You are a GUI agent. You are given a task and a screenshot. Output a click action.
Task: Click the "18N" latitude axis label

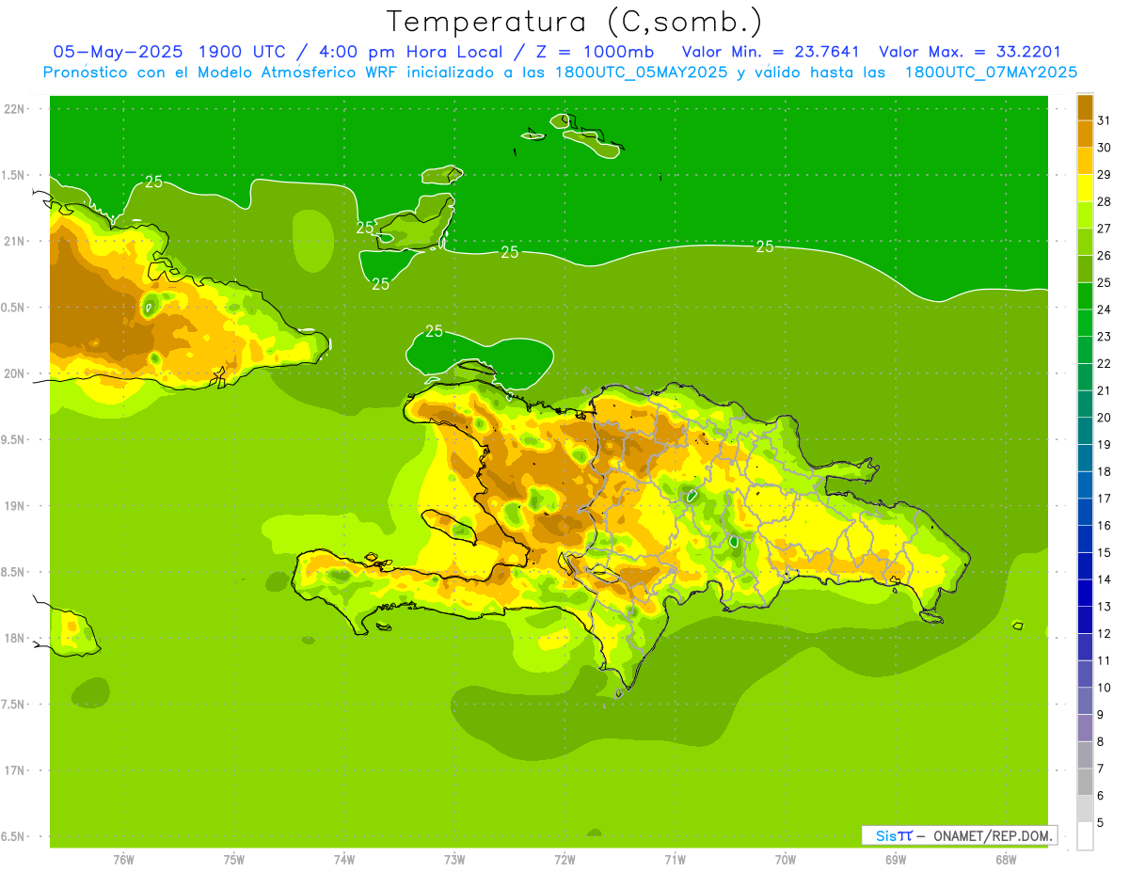click(x=14, y=638)
